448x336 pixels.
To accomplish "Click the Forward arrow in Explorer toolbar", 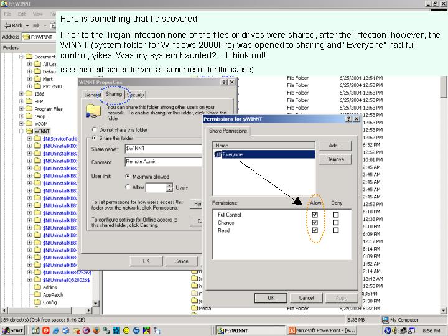I will 36,26.
